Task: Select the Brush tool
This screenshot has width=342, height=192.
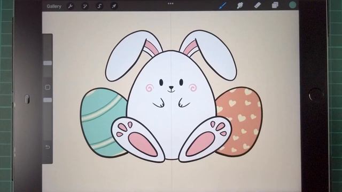Action: 222,5
